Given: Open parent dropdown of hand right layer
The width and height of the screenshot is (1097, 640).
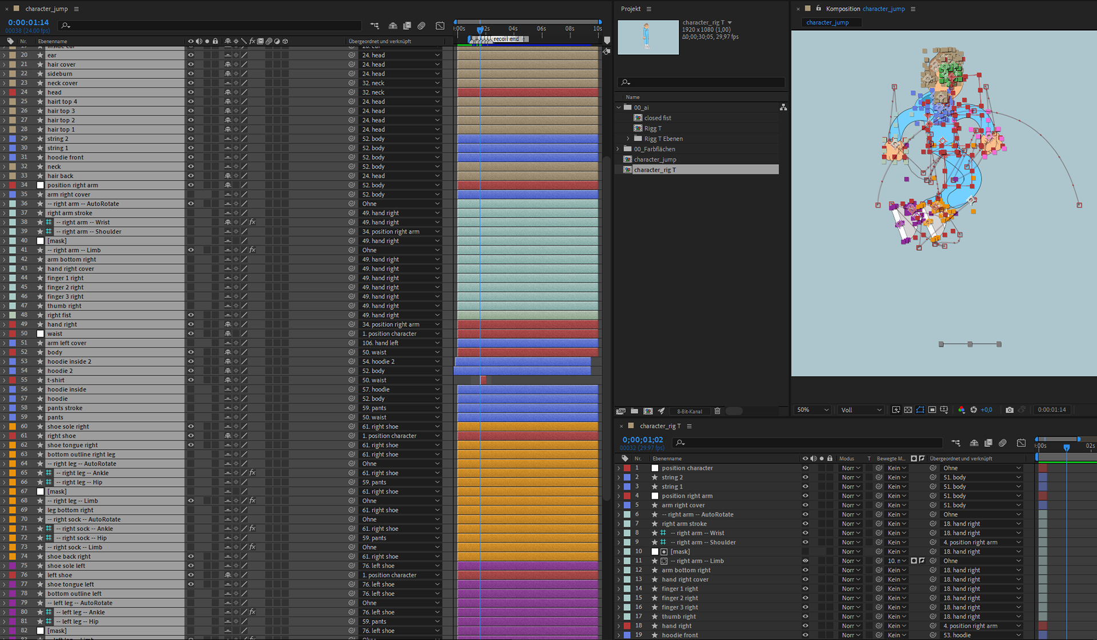Looking at the screenshot, I should pos(401,325).
